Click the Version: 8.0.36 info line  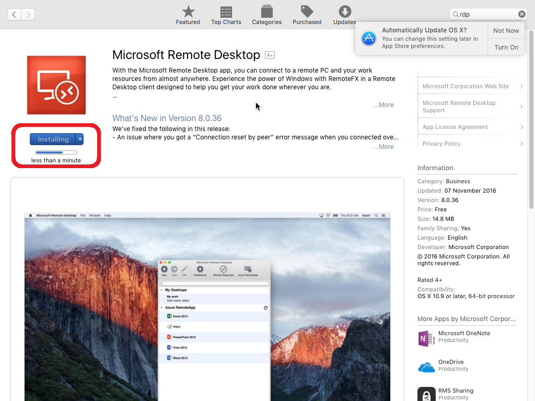click(438, 200)
